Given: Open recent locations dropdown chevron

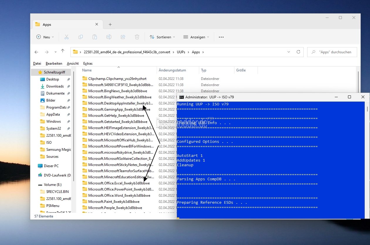Looking at the screenshot, I should coord(55,52).
